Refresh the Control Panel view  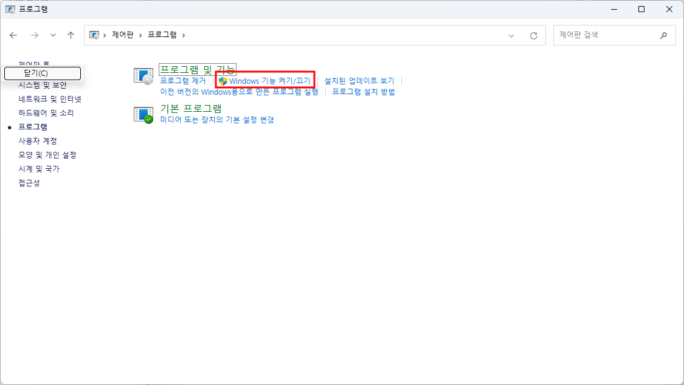[x=533, y=36]
